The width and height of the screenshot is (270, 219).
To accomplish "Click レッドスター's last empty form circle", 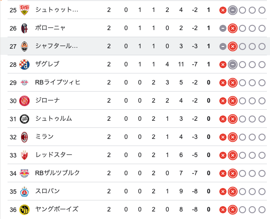I will 262,155.
